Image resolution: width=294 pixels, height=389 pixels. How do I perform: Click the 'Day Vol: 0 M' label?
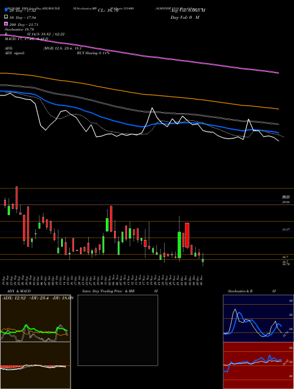185,18
